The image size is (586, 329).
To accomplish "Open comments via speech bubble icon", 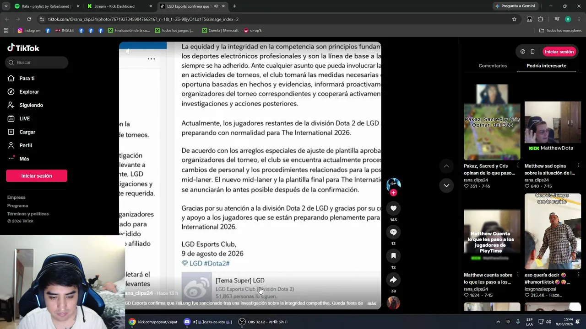I will 393,232.
